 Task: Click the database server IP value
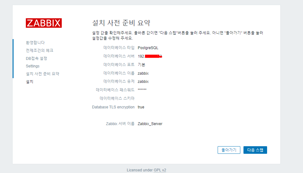coord(150,56)
